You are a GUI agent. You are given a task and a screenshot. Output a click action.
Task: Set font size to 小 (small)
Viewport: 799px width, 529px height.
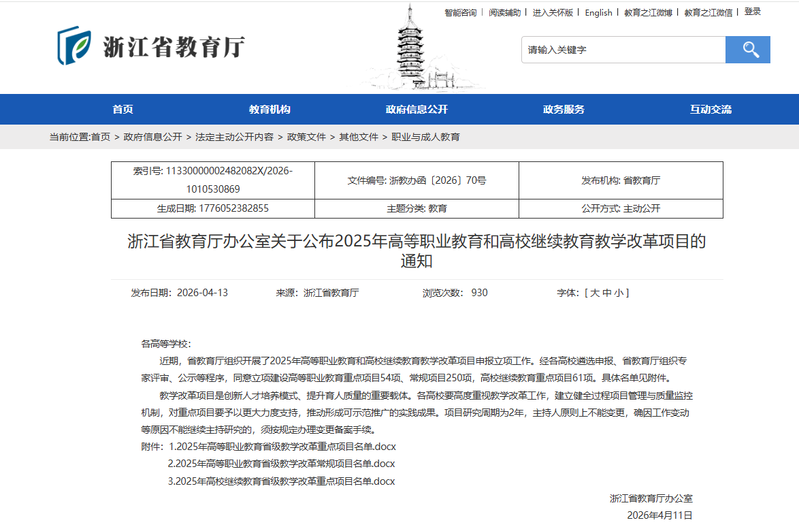coord(619,293)
